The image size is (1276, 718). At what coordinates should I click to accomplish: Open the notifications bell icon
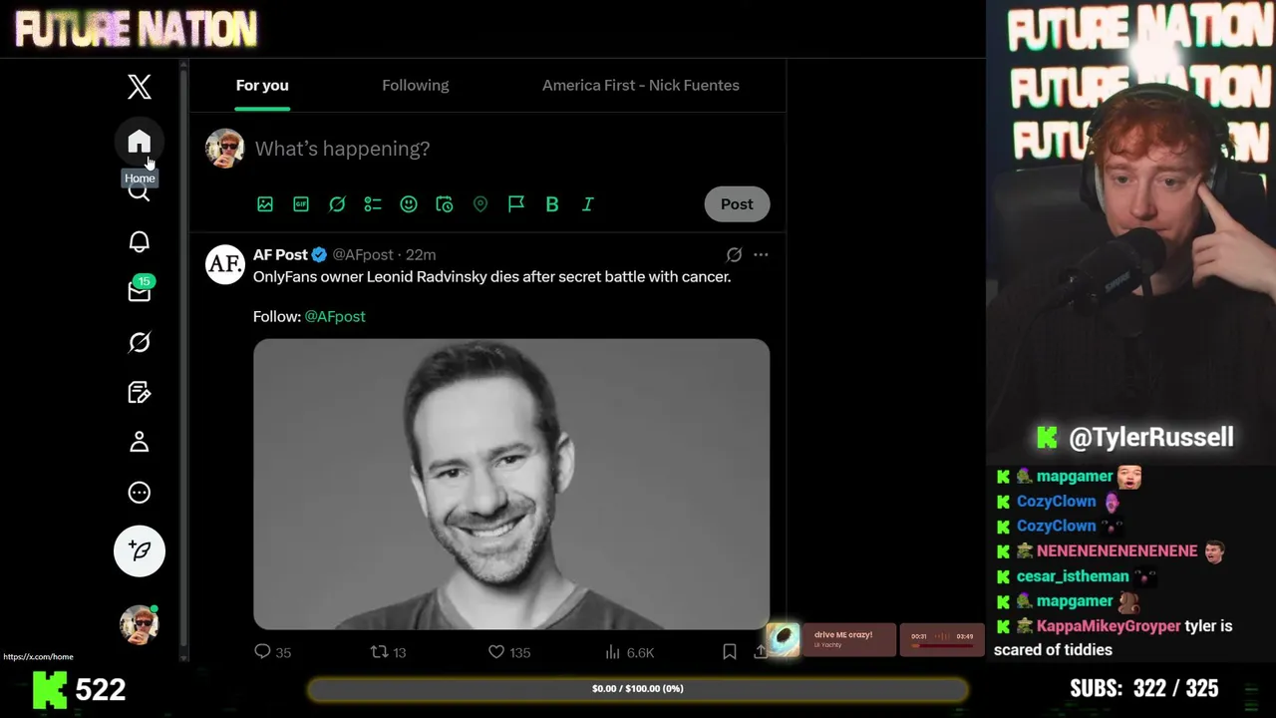point(140,241)
